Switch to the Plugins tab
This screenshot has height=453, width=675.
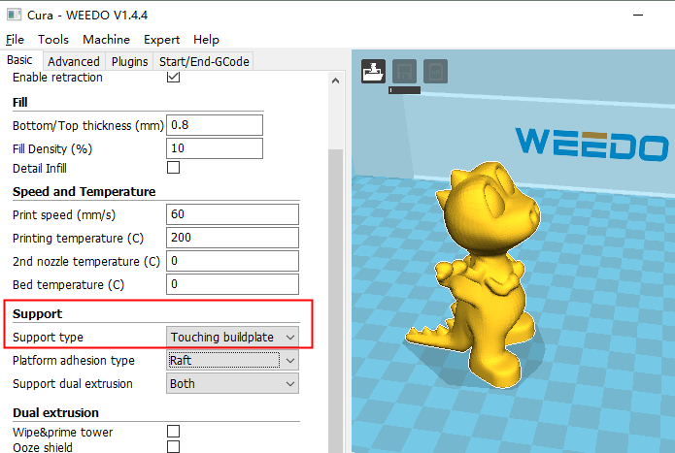coord(129,61)
